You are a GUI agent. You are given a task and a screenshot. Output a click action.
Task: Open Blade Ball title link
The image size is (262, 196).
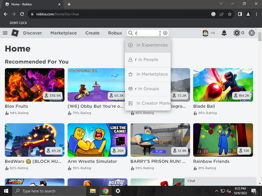click(204, 106)
